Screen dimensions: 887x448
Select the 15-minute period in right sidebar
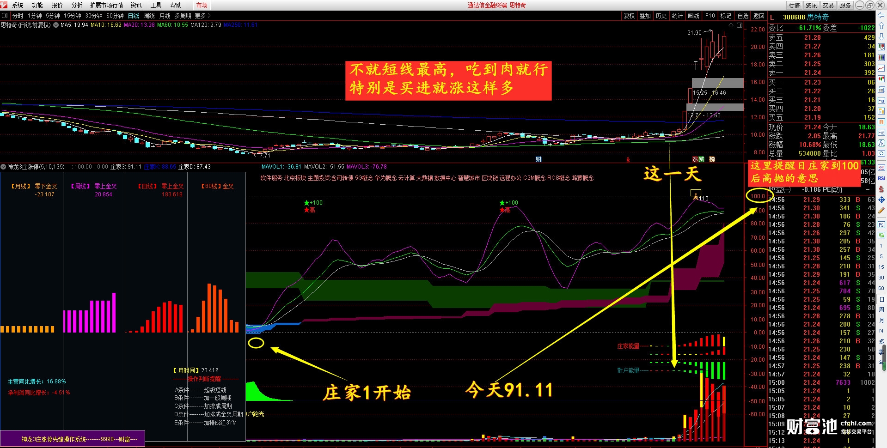point(881,267)
